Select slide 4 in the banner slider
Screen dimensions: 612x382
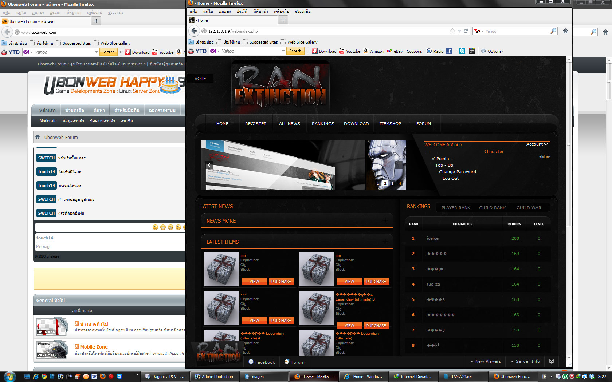(x=400, y=183)
